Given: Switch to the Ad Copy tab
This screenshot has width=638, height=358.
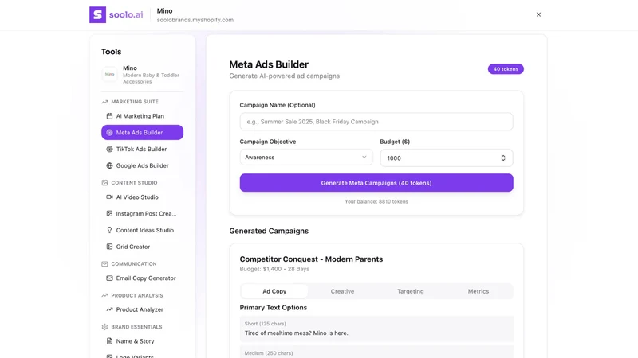Looking at the screenshot, I should (x=274, y=291).
